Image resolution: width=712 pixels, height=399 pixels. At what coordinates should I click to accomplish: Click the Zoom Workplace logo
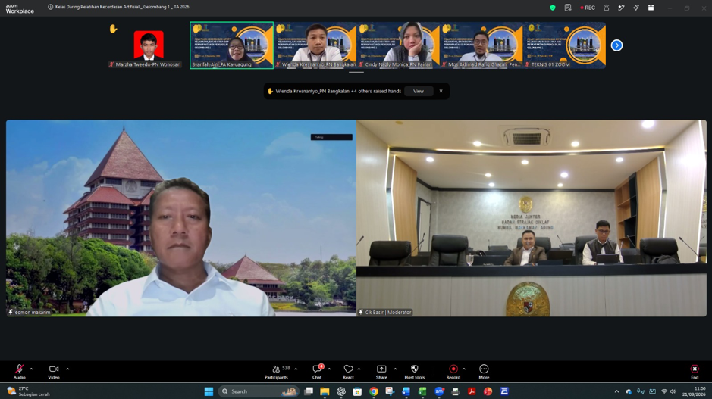(x=20, y=8)
